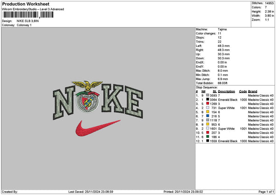Choose the white swatch in stop row 9
This screenshot has height=195, width=276.
(208, 128)
